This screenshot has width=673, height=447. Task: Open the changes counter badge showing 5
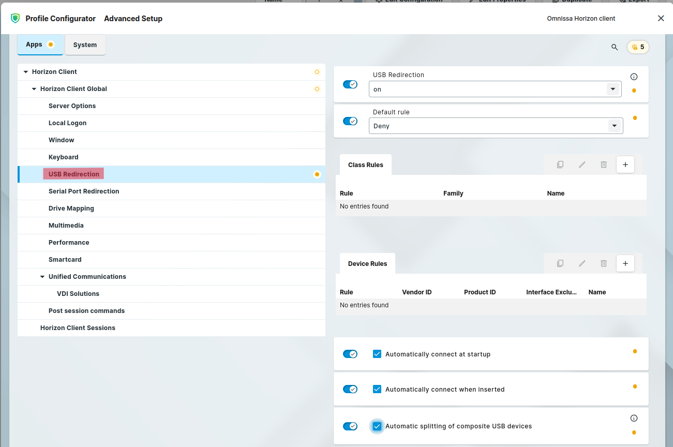(638, 47)
